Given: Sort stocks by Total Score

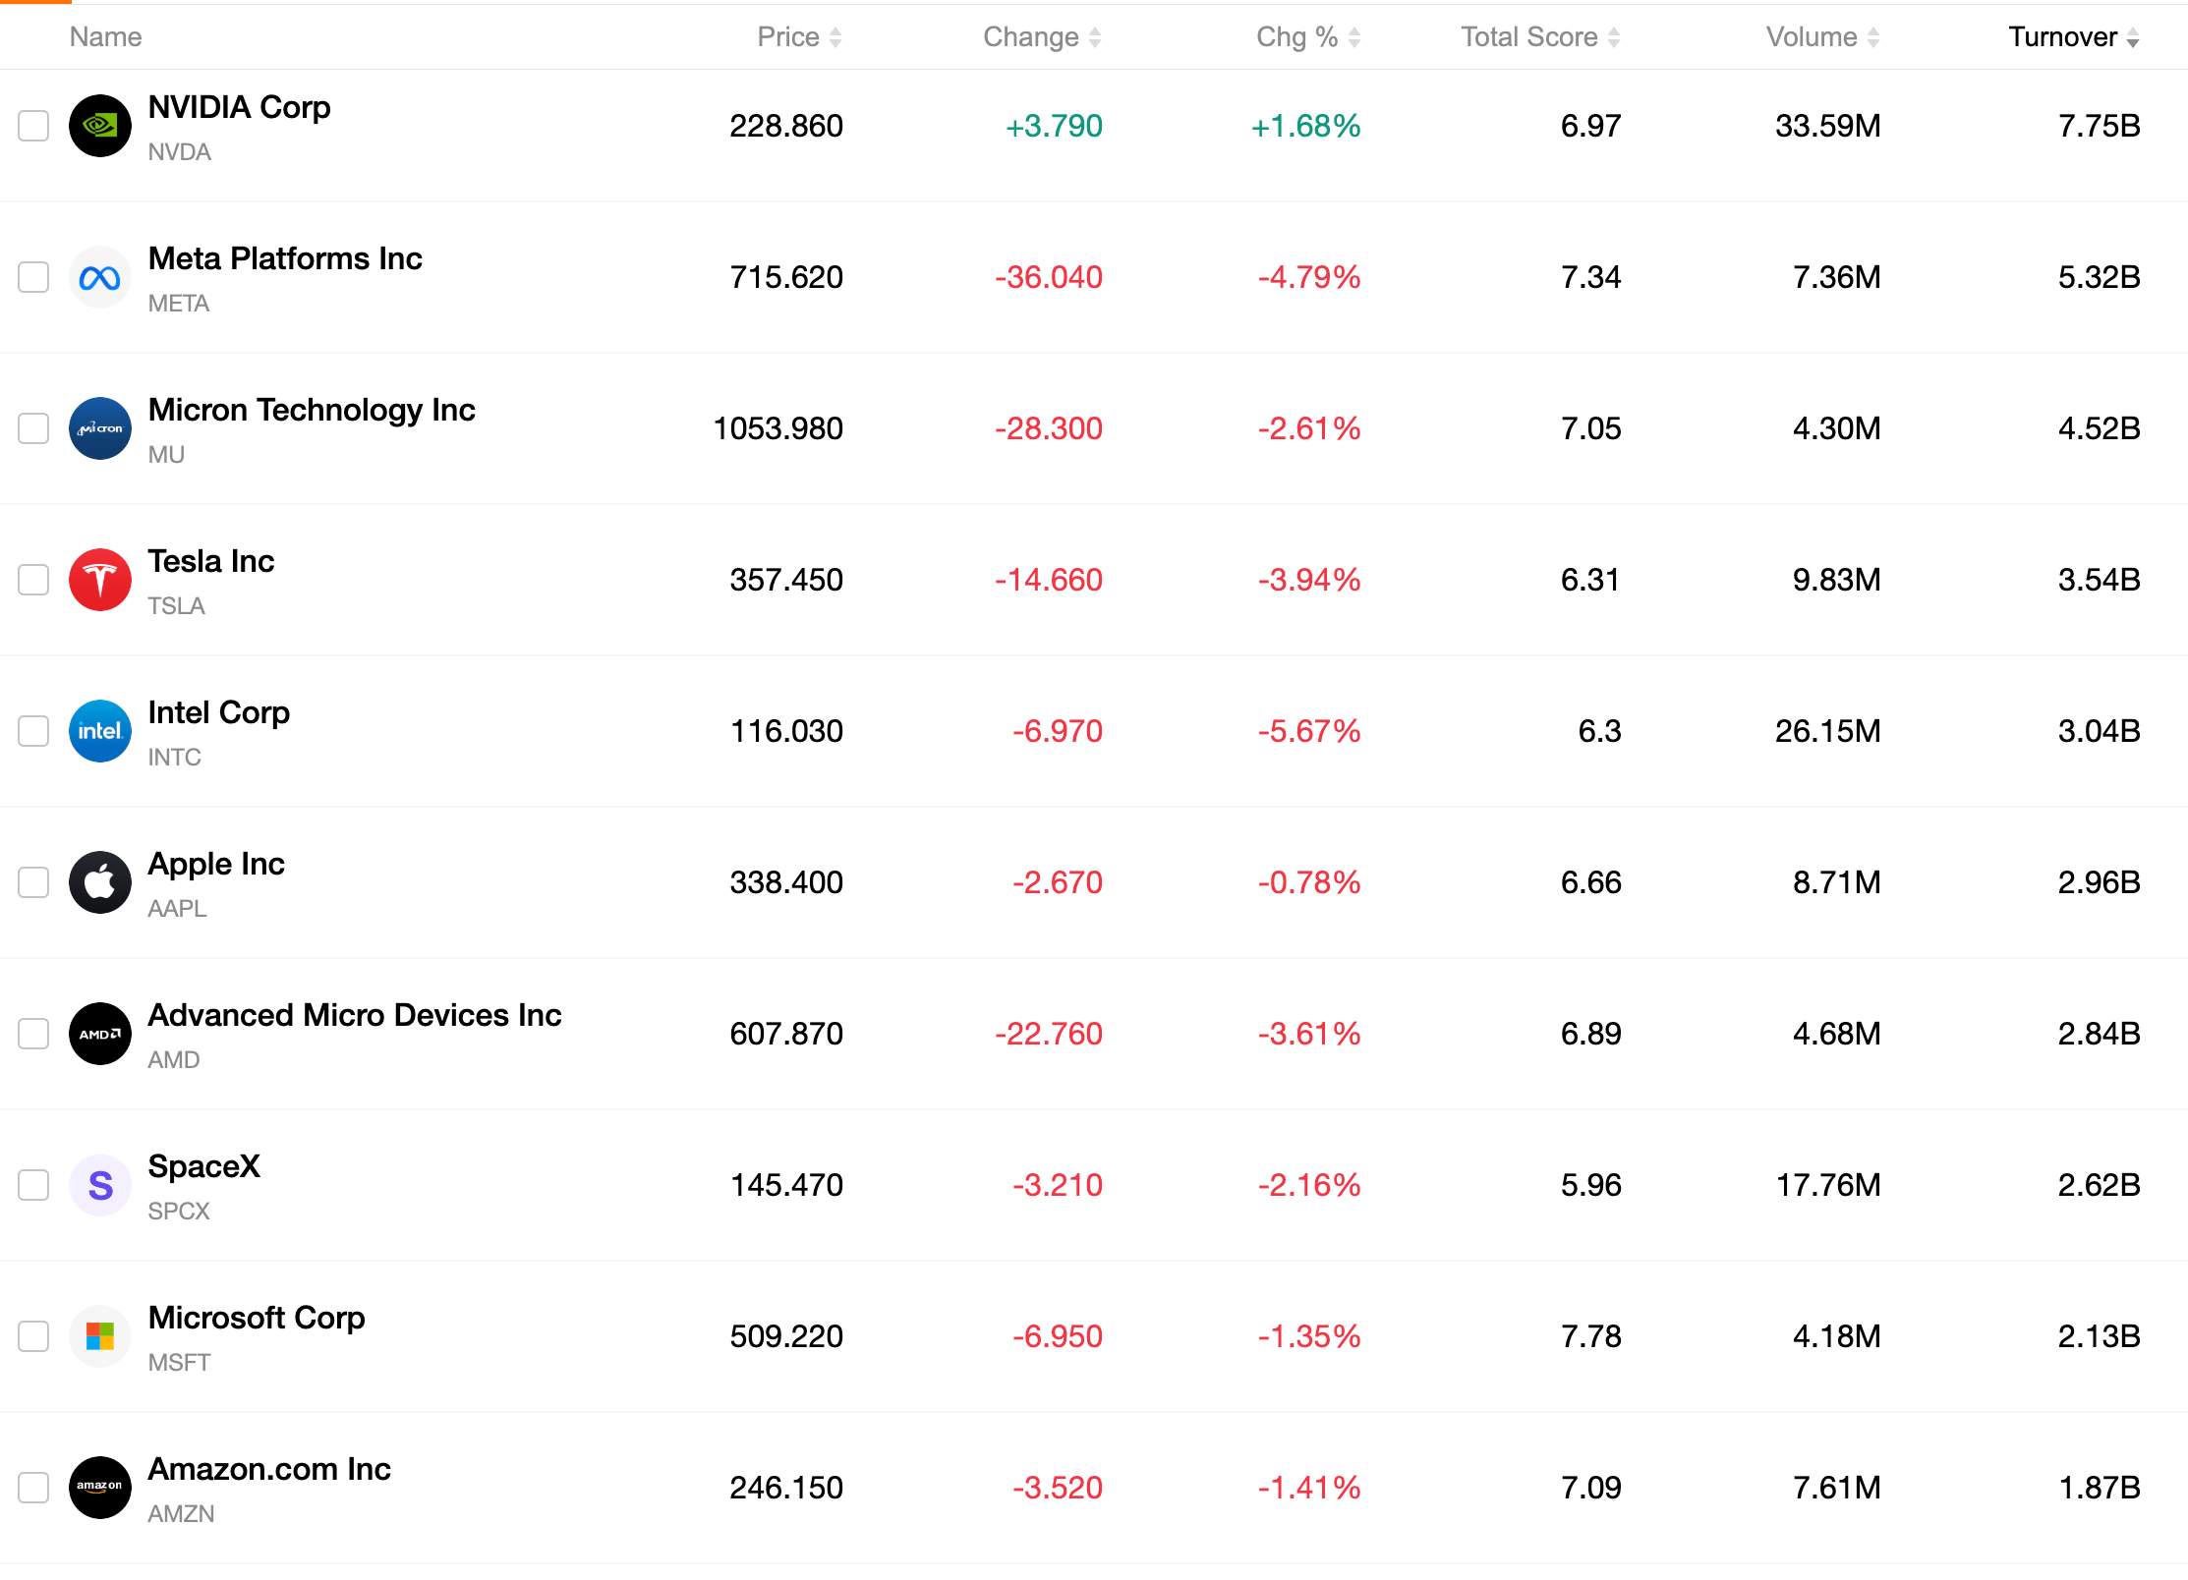Looking at the screenshot, I should click(1540, 37).
